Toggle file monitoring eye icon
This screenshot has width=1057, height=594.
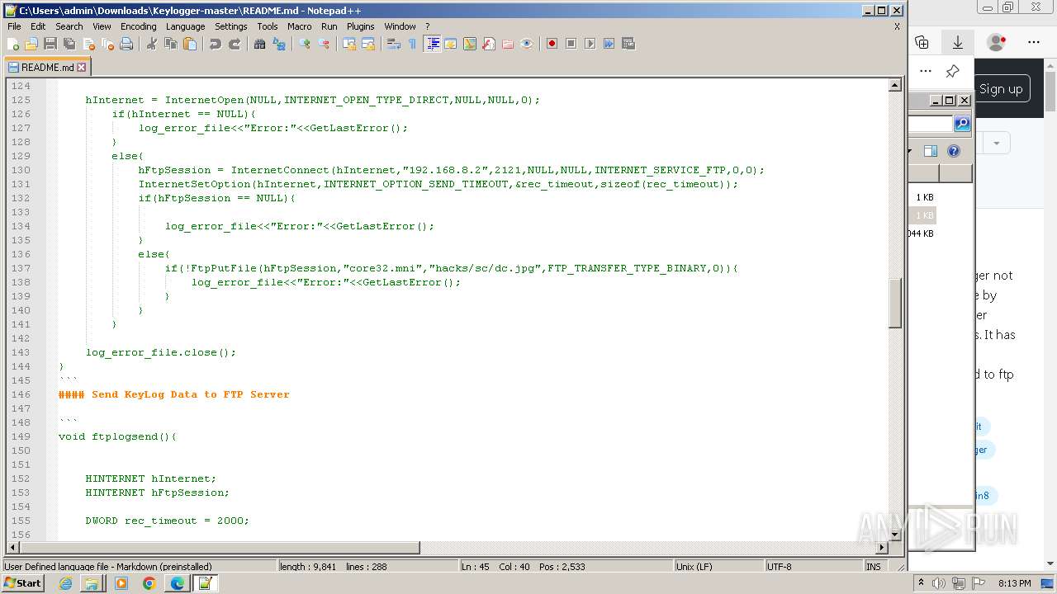[x=527, y=44]
